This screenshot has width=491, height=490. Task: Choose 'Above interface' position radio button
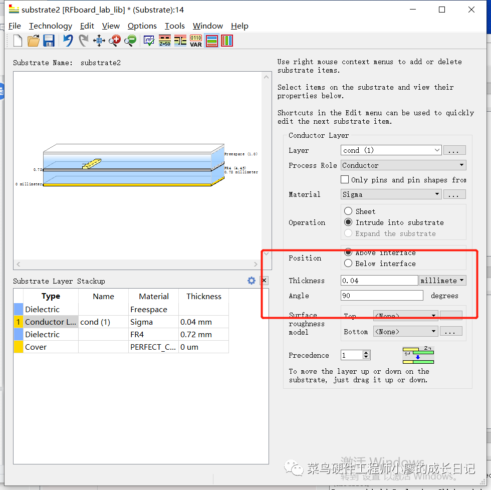348,252
